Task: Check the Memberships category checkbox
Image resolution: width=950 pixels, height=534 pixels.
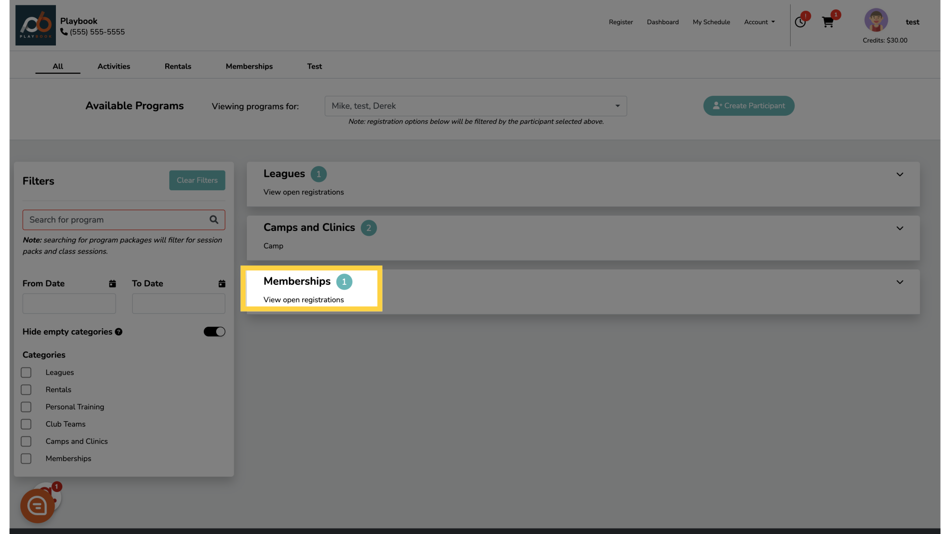Action: (x=27, y=458)
